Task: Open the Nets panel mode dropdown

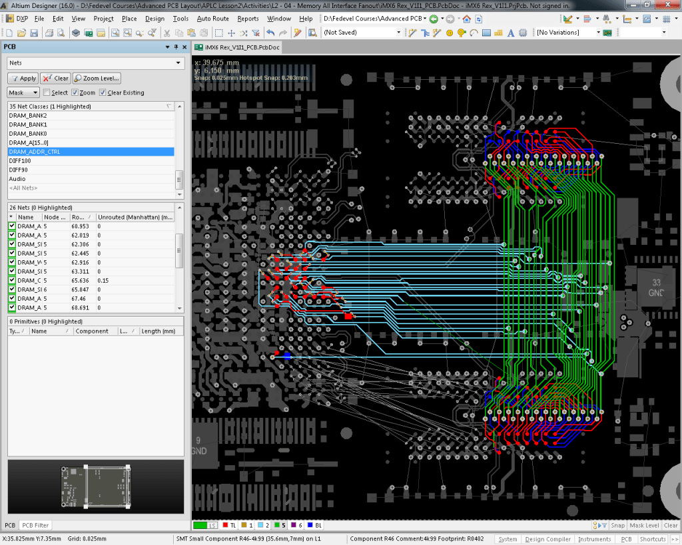Action: coord(178,63)
